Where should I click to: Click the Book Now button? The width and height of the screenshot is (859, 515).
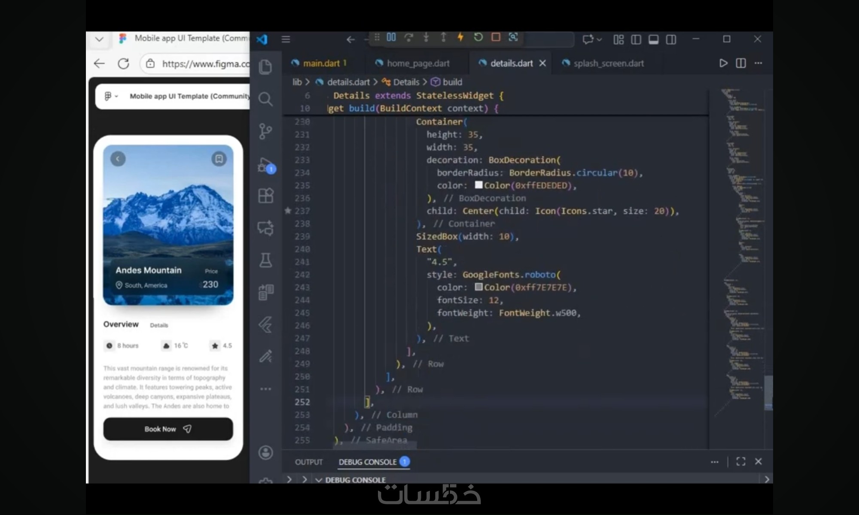click(x=168, y=429)
